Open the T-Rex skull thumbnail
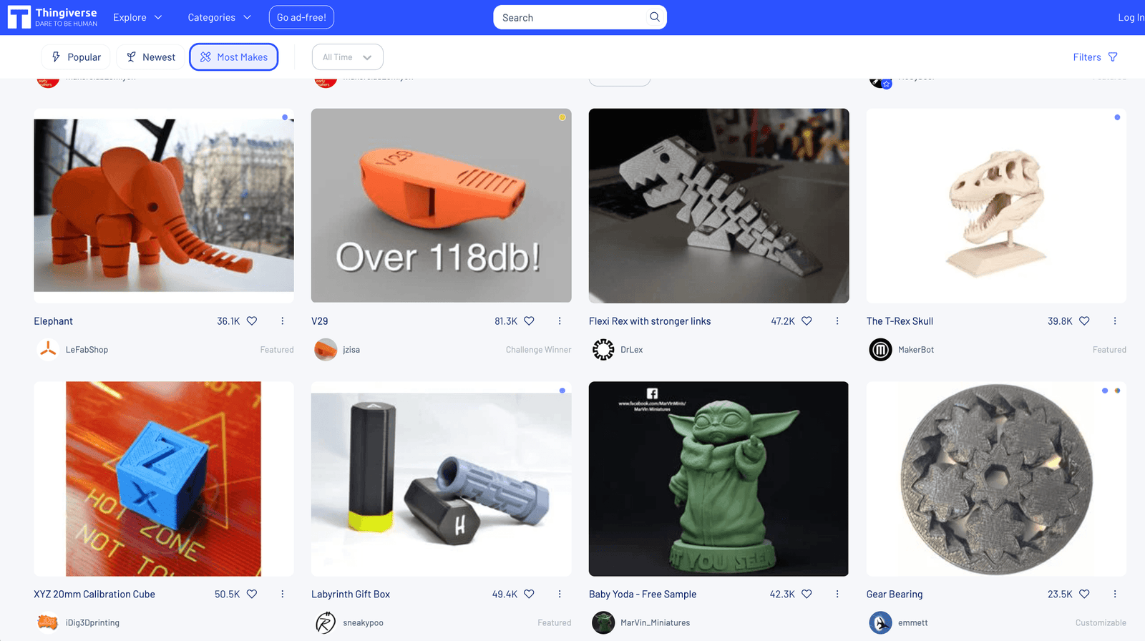1145x641 pixels. click(x=996, y=206)
